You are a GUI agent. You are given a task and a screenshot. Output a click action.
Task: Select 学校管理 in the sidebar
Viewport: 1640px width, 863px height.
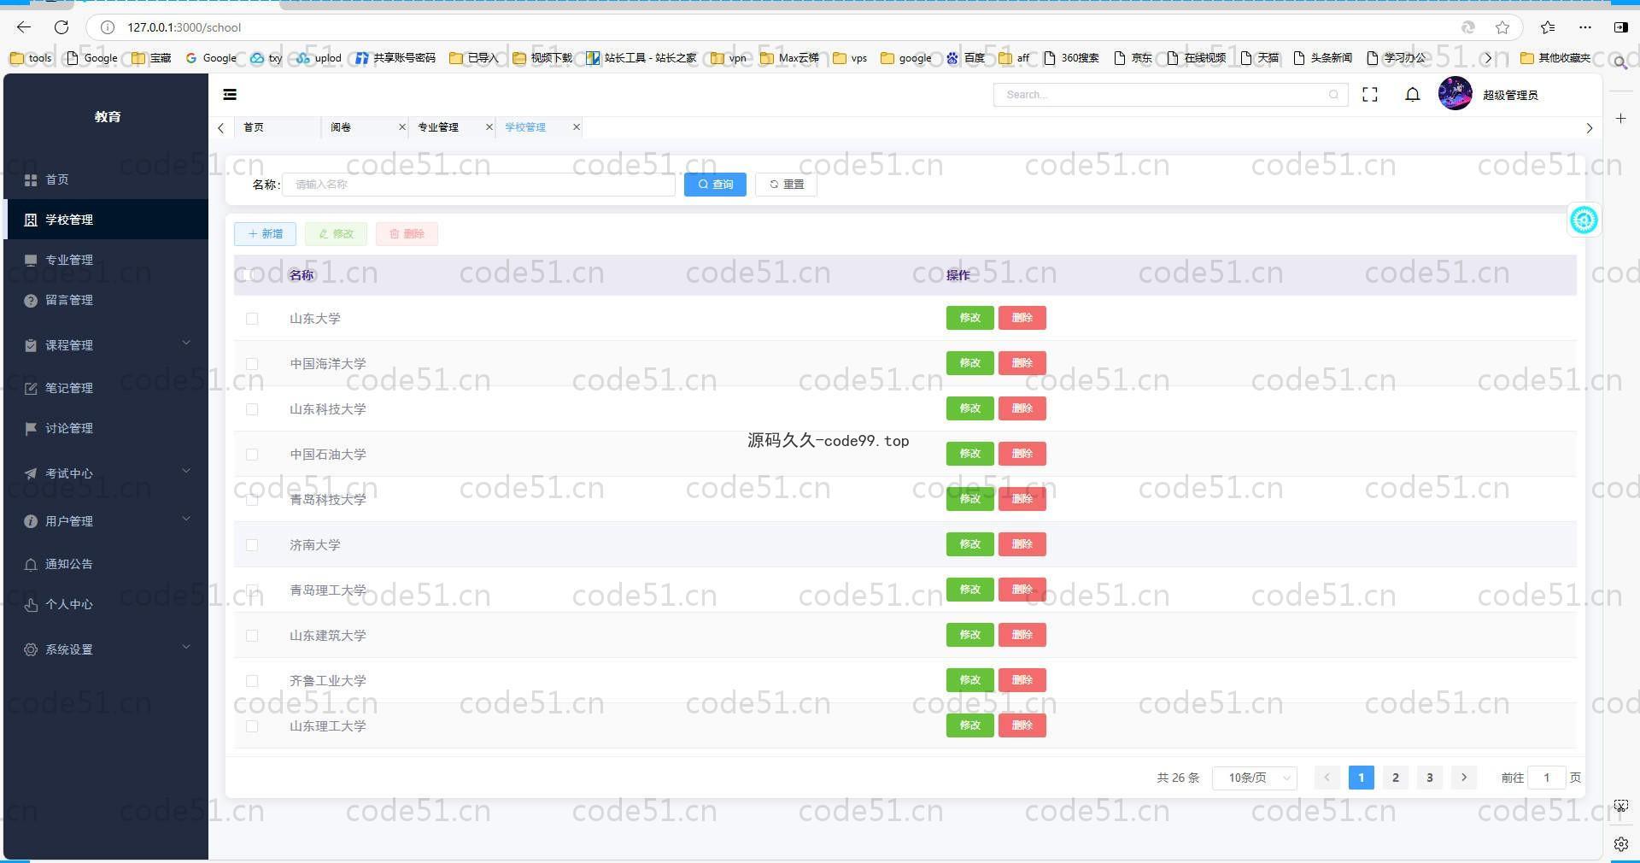coord(106,220)
